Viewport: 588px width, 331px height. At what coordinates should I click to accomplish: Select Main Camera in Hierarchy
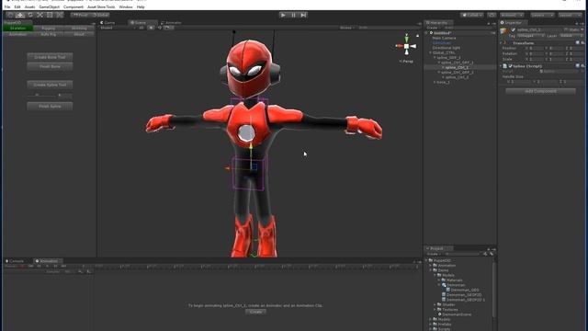tap(444, 38)
